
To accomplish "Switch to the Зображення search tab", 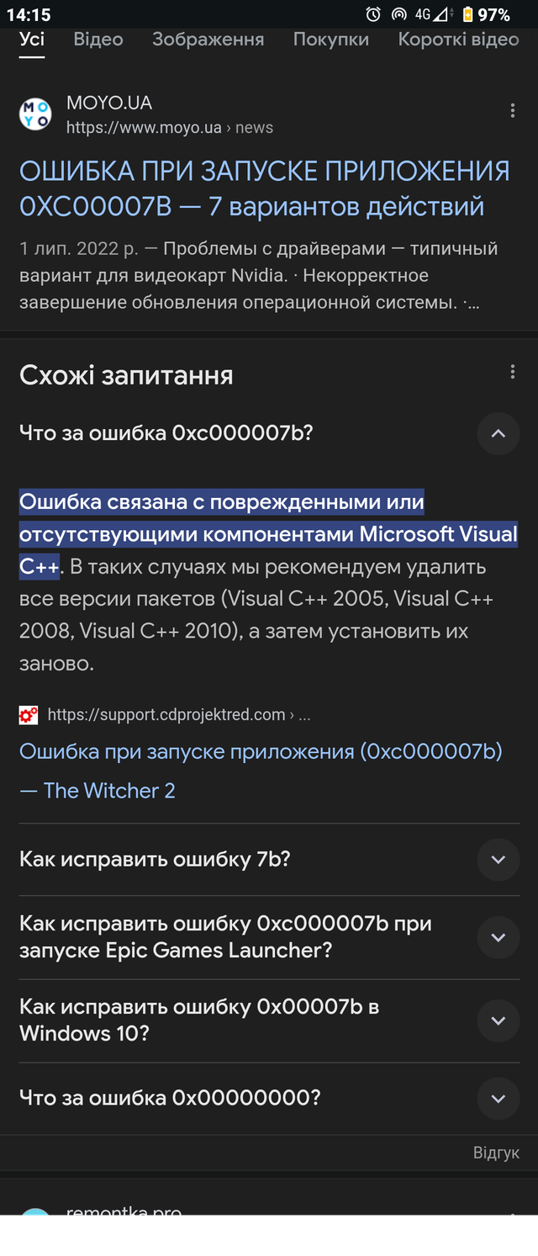I will pos(208,40).
